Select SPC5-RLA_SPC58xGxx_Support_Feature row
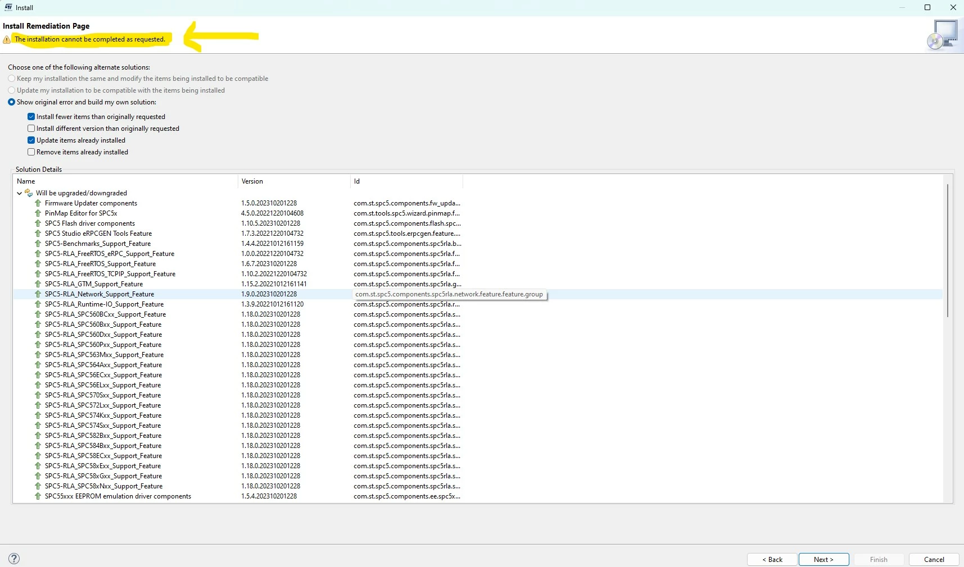Image resolution: width=964 pixels, height=567 pixels. coord(478,476)
